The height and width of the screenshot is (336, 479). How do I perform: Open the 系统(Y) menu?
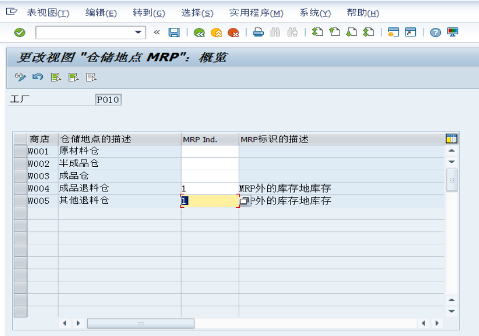pos(315,13)
